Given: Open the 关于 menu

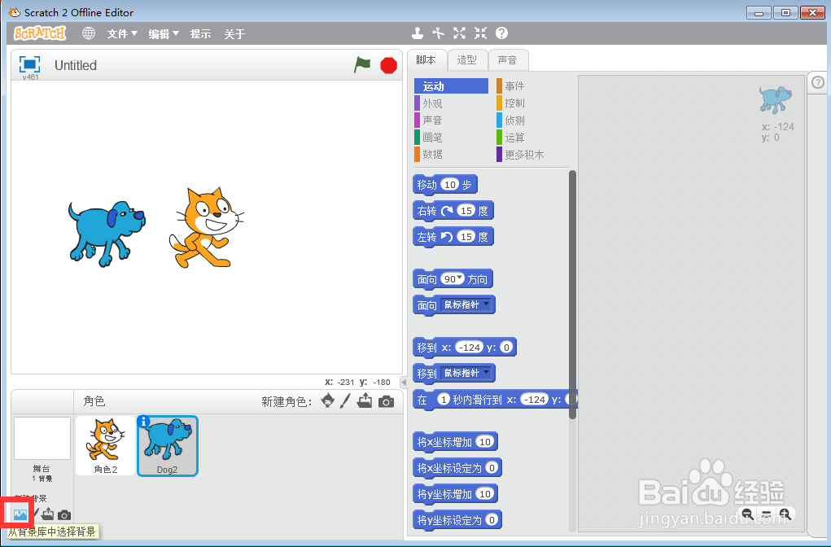Looking at the screenshot, I should [234, 34].
